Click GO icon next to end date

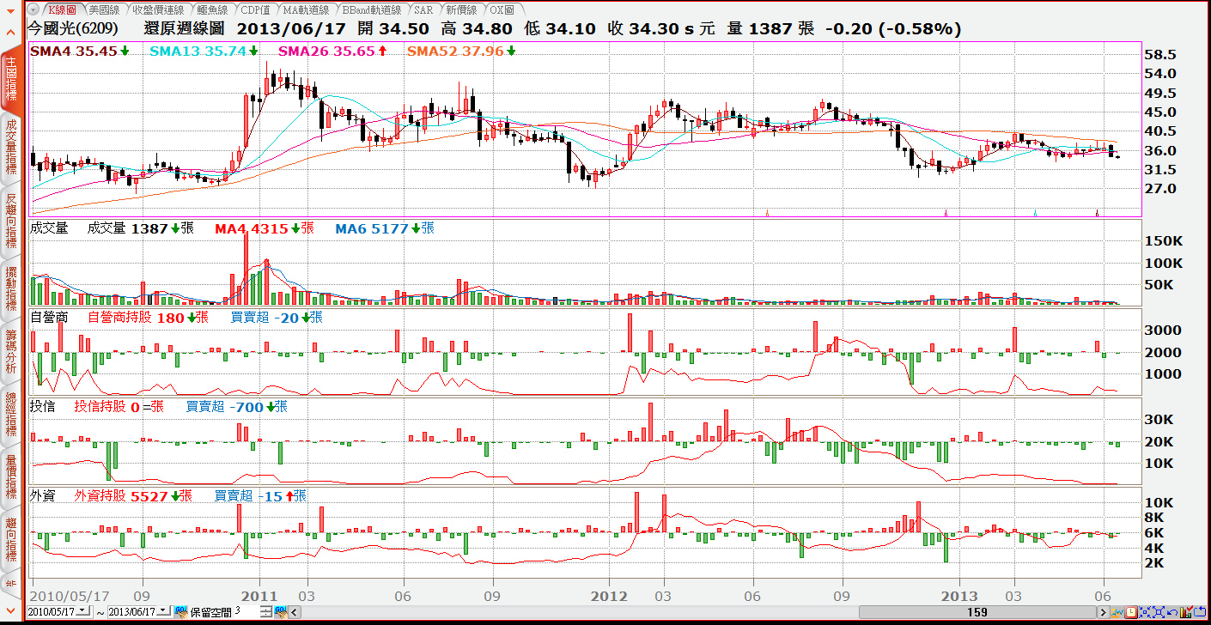[x=181, y=612]
